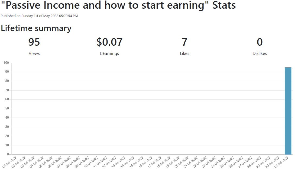Click the blue bar for 01-05-2022

[288, 111]
